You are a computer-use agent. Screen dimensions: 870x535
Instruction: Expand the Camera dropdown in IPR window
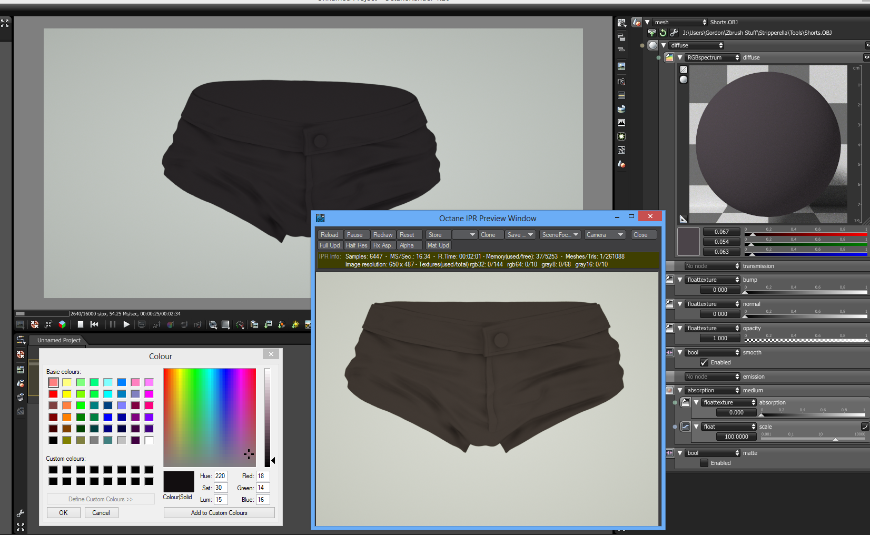[x=605, y=235]
